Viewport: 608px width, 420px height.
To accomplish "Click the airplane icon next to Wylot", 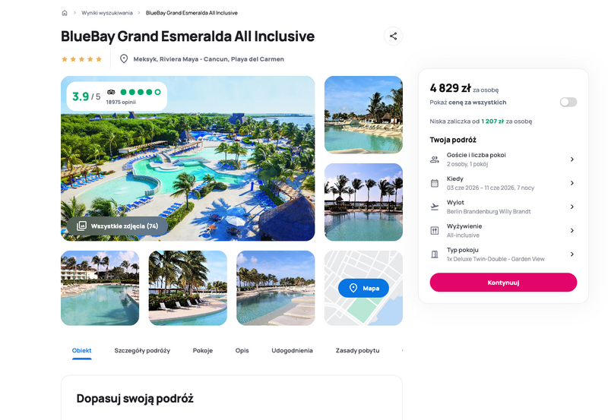I will tap(435, 207).
